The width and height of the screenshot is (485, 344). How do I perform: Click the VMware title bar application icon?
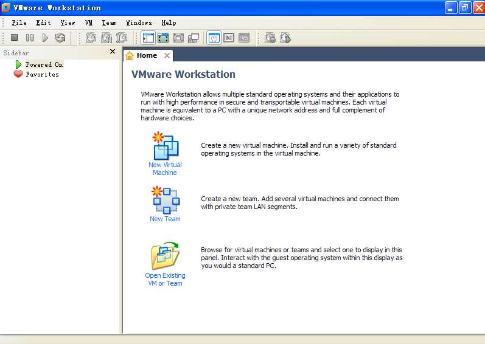click(6, 7)
